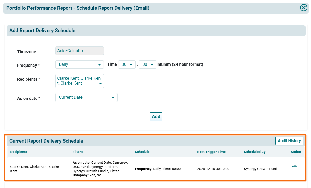Screen dimensions: 311x188
Task: Click the Filters column header
Action: (x=78, y=152)
